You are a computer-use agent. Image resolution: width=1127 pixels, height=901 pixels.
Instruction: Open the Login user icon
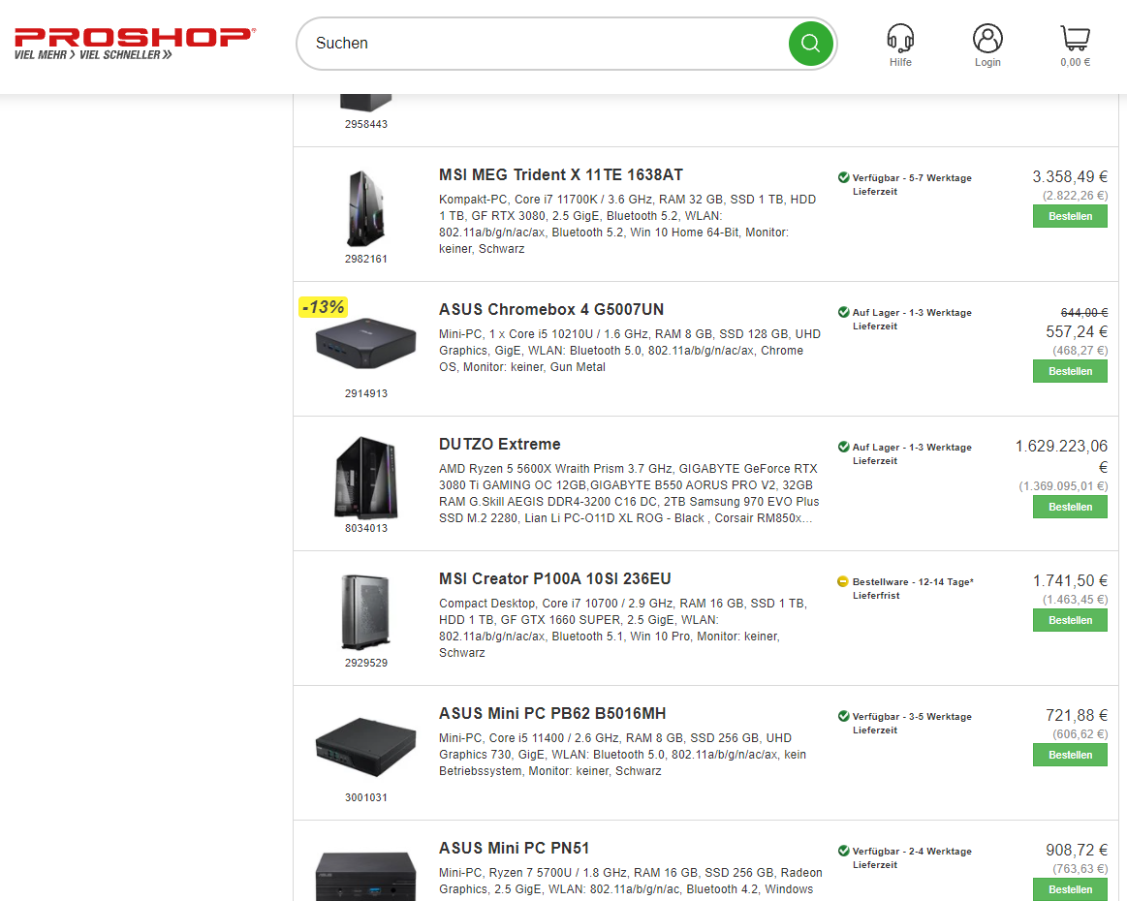tap(987, 38)
